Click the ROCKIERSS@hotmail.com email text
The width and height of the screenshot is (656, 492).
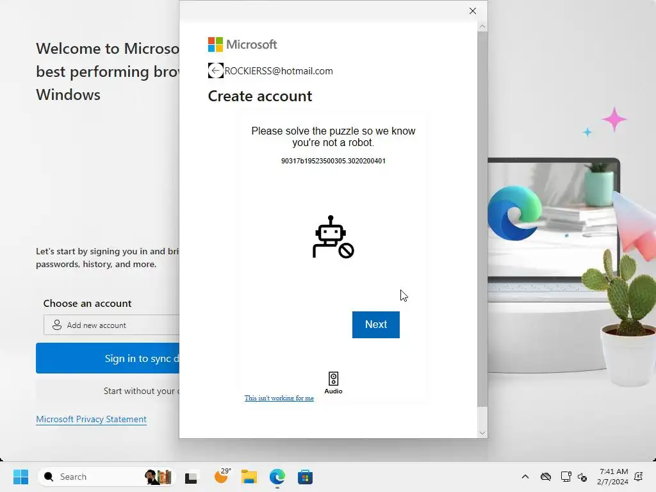(279, 71)
